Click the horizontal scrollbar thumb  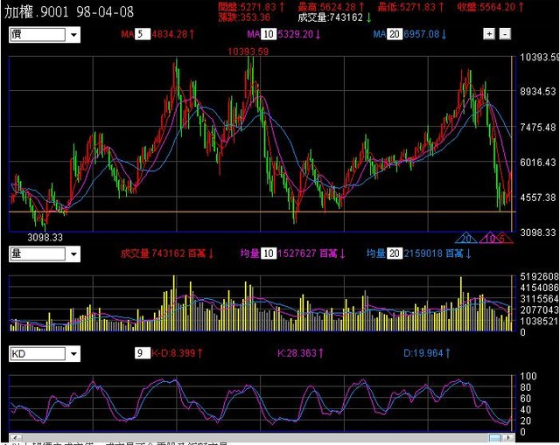point(494,437)
